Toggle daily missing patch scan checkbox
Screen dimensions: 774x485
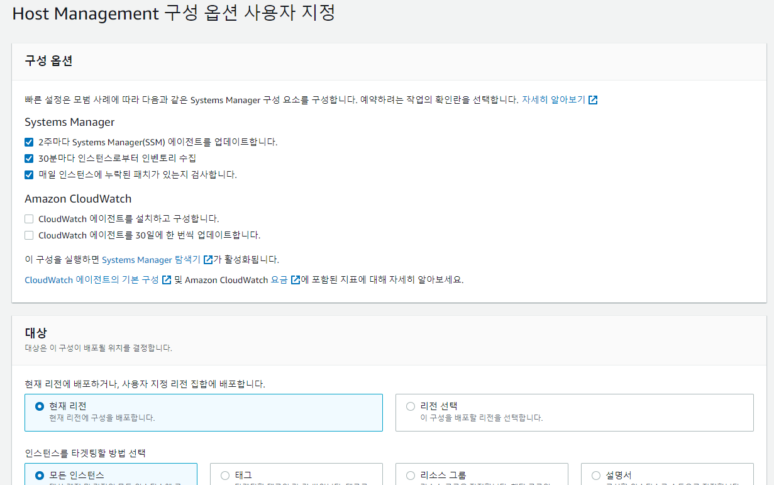click(29, 175)
